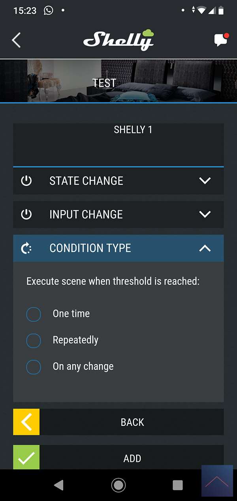Select the One time option
237x501 pixels.
(x=34, y=315)
